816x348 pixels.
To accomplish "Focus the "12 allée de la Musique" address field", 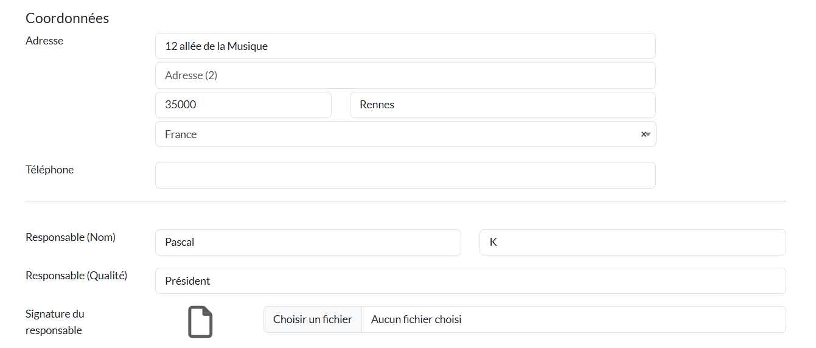I will pyautogui.click(x=405, y=46).
